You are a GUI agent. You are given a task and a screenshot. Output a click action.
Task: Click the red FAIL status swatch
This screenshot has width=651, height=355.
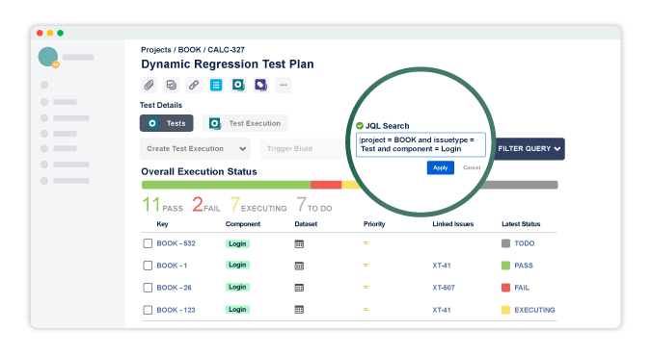505,288
